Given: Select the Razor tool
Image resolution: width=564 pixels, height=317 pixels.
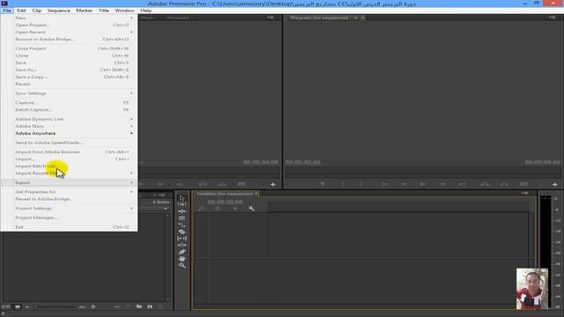Looking at the screenshot, I should pos(182,232).
